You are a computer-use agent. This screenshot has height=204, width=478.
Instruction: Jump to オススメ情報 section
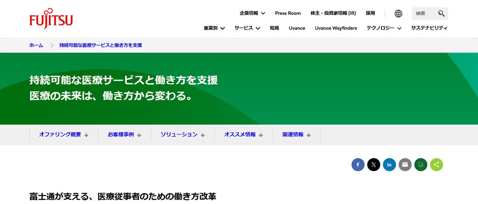click(x=243, y=135)
